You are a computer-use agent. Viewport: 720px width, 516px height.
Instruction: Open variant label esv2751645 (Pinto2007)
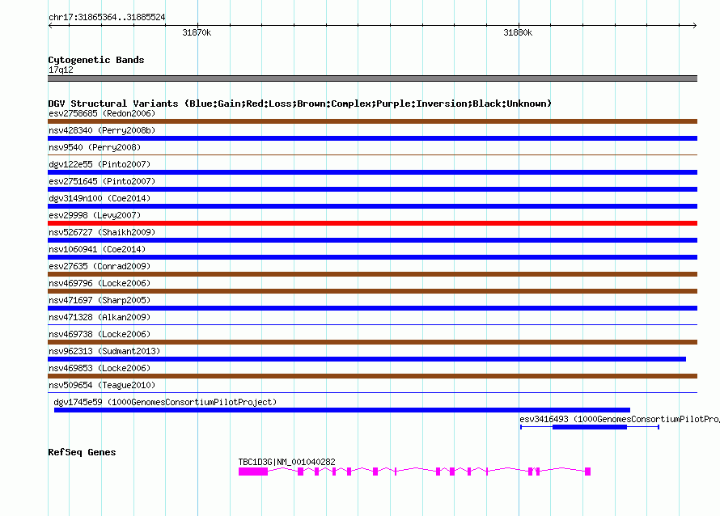(x=102, y=181)
